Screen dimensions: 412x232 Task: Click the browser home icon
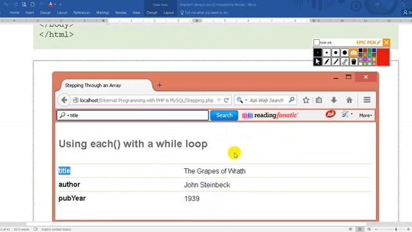pos(349,100)
